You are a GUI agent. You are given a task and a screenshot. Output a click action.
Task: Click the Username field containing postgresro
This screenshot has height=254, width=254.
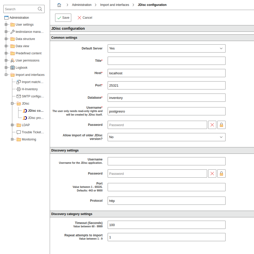click(167, 111)
